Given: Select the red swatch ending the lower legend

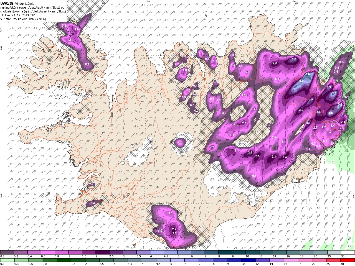Looking at the screenshot, I should [x=348, y=260].
